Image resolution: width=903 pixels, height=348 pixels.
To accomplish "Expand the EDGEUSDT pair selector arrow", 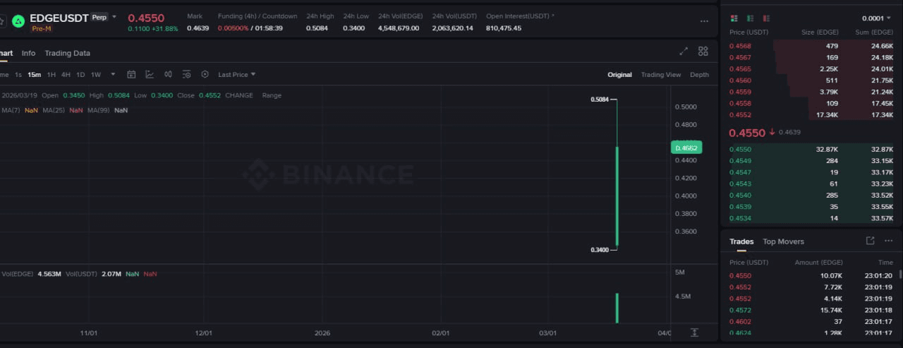I will pyautogui.click(x=114, y=16).
